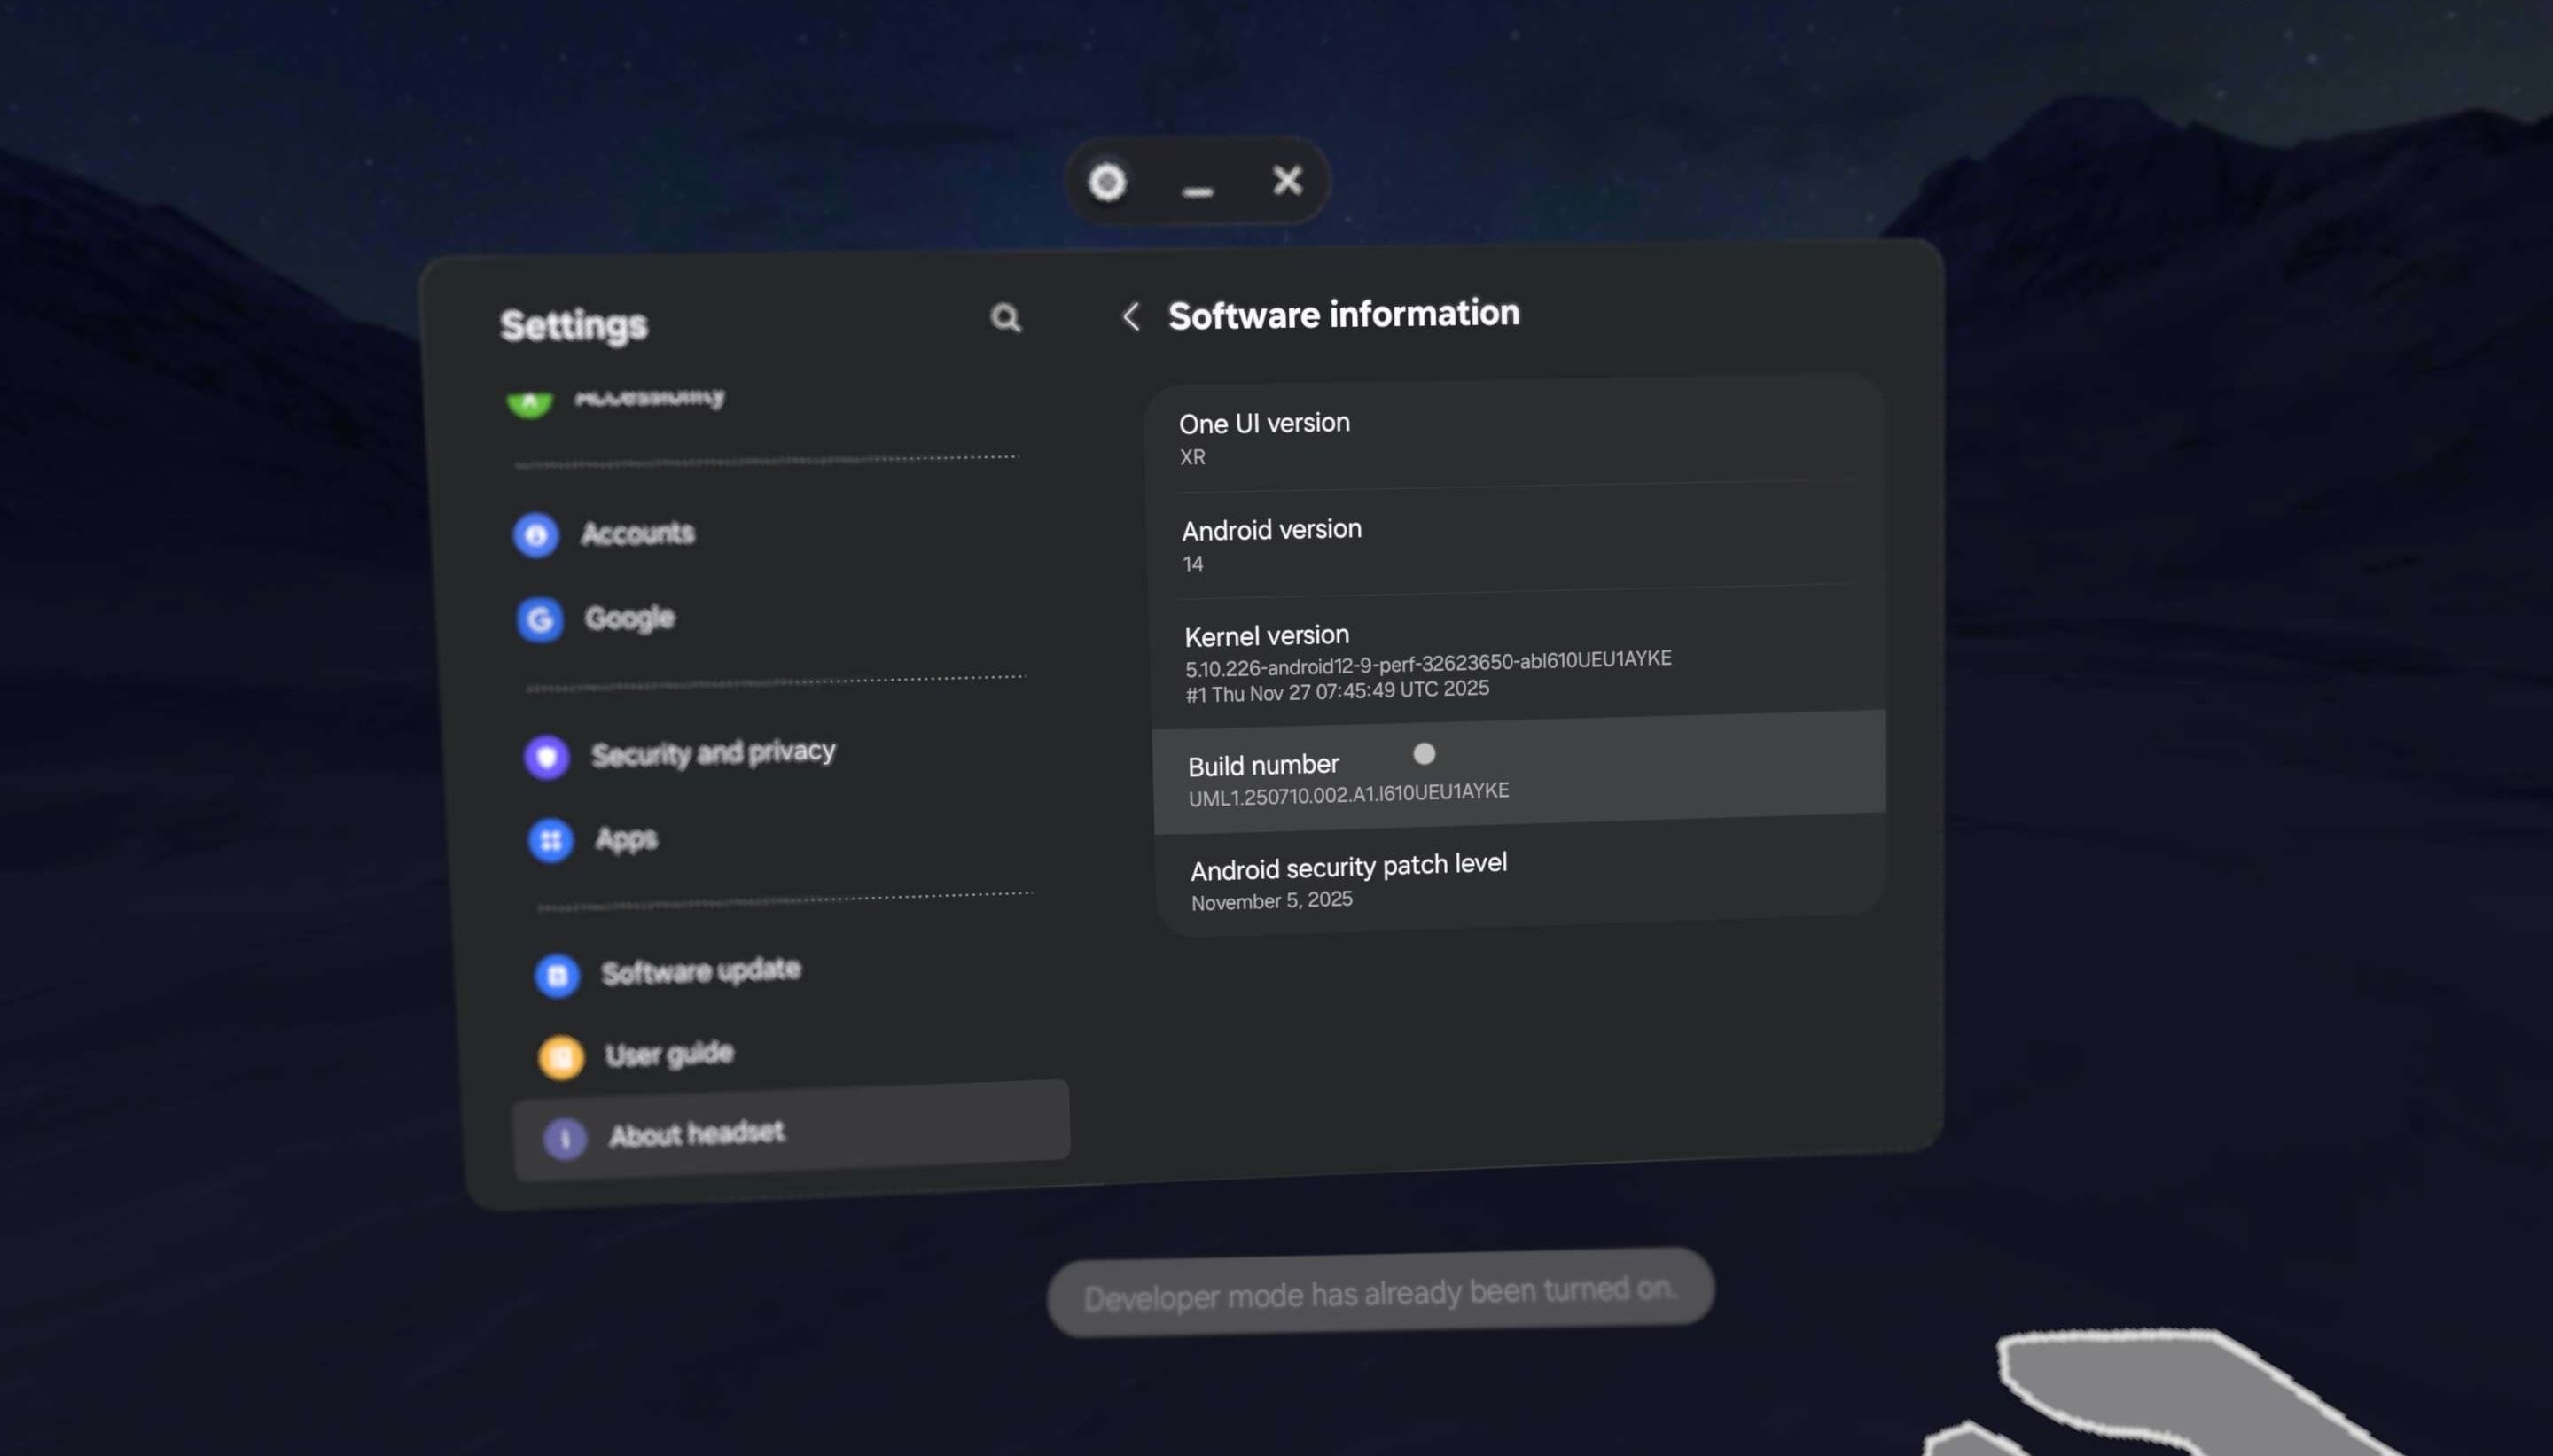The image size is (2553, 1456).
Task: Close the Settings window
Action: pos(1287,181)
